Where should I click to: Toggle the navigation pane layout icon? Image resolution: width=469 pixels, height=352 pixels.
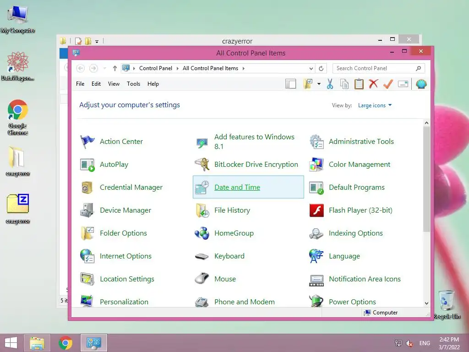coord(290,84)
